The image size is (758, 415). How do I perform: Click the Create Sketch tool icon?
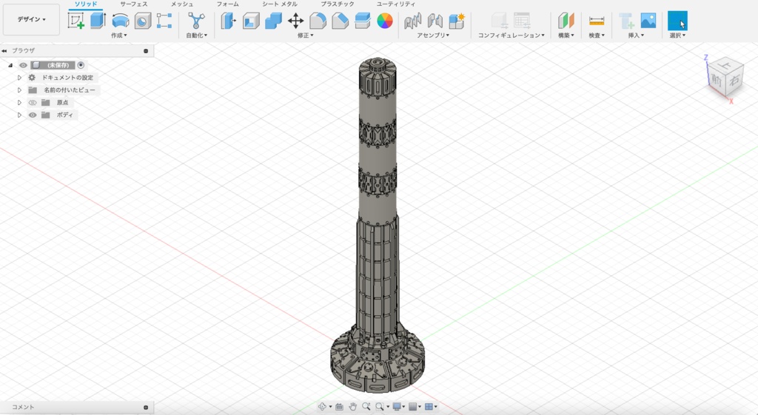point(76,21)
